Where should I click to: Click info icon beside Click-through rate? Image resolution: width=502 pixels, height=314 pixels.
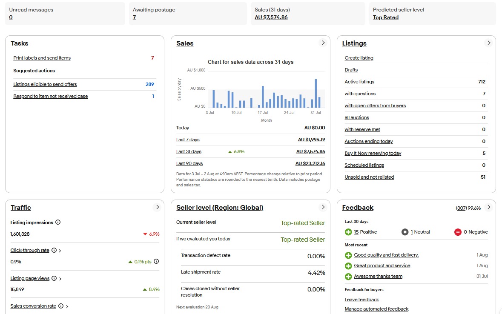coord(54,250)
